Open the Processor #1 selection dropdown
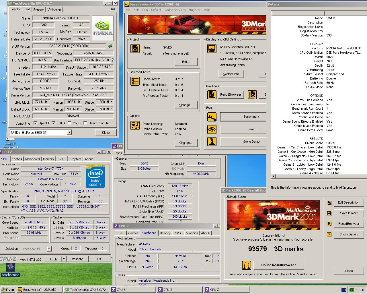The height and width of the screenshot is (294, 367). [49, 249]
